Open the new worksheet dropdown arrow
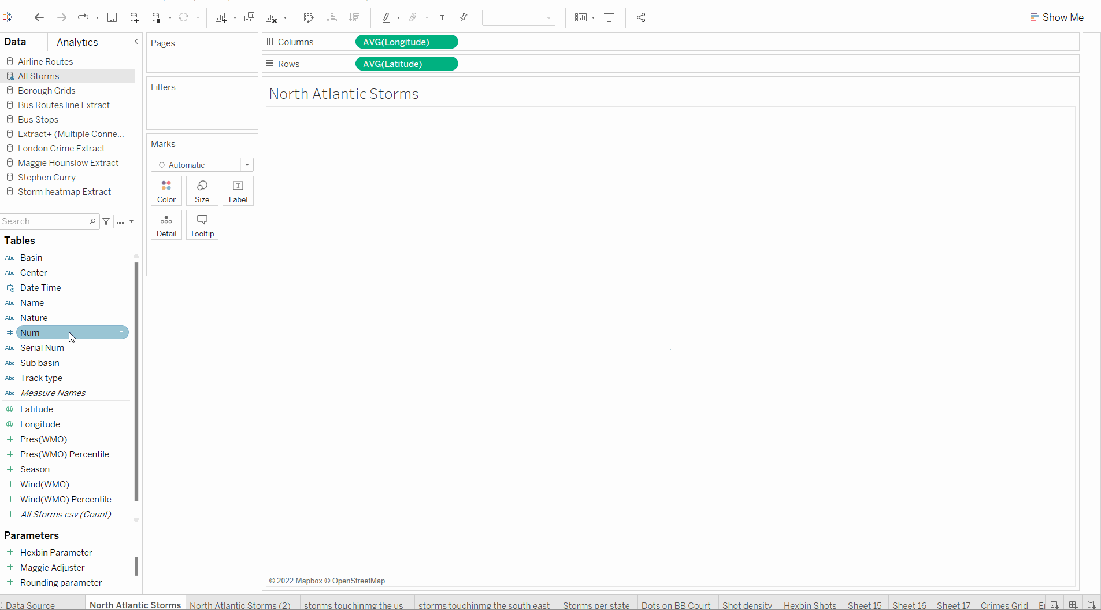This screenshot has width=1101, height=610. tap(235, 18)
